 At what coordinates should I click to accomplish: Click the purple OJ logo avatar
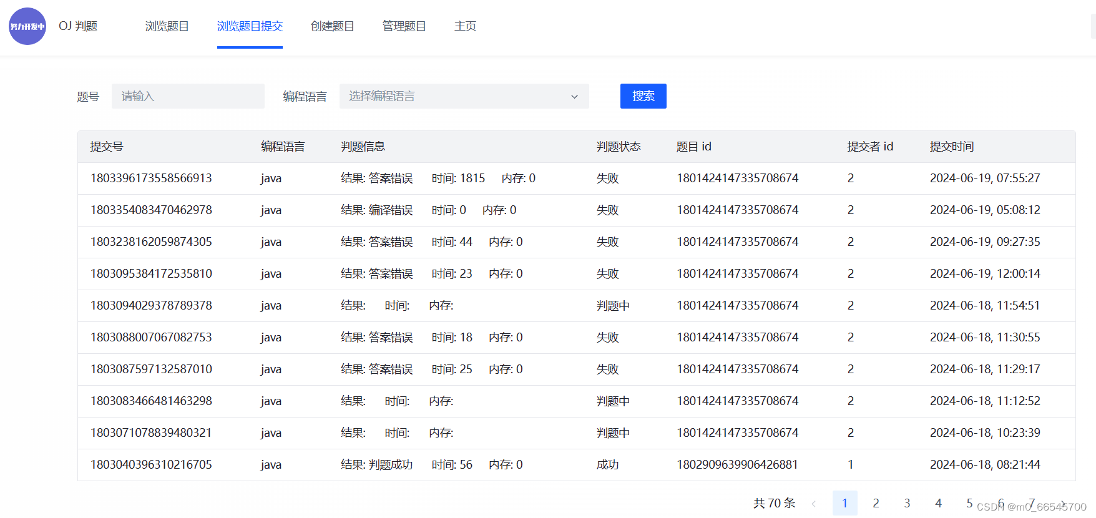click(27, 26)
